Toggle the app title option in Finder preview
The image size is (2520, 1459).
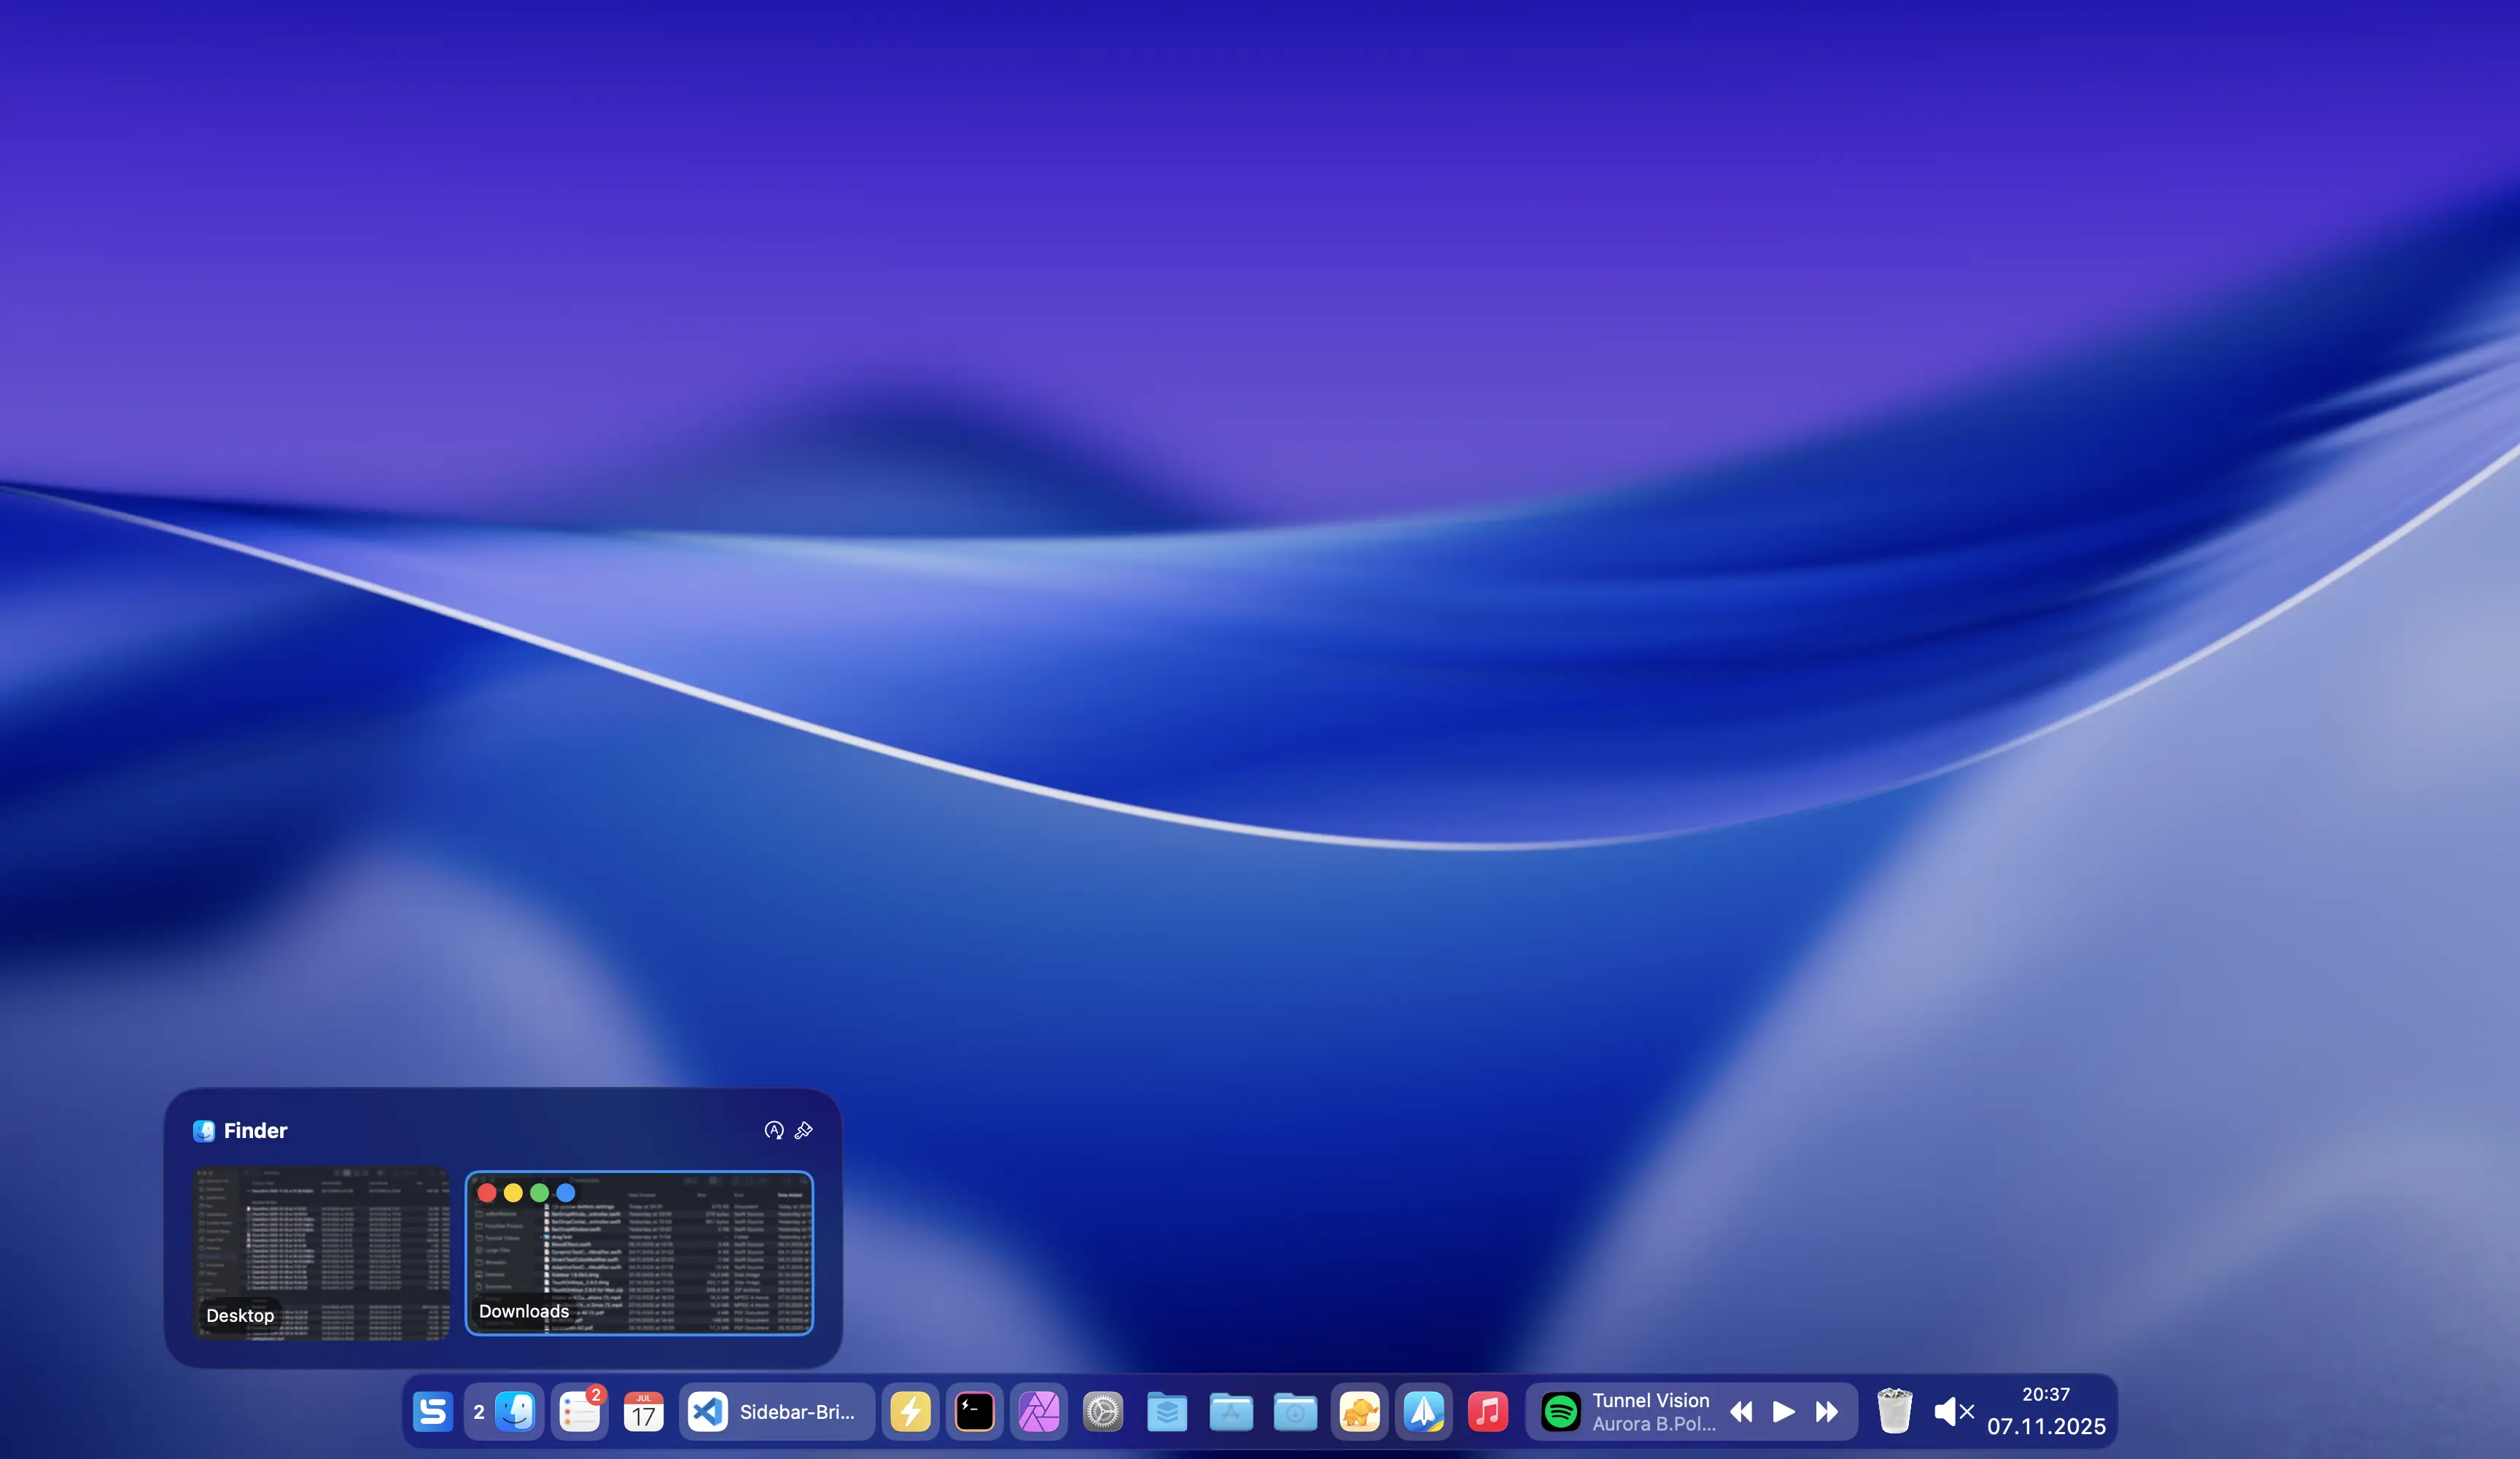tap(774, 1131)
